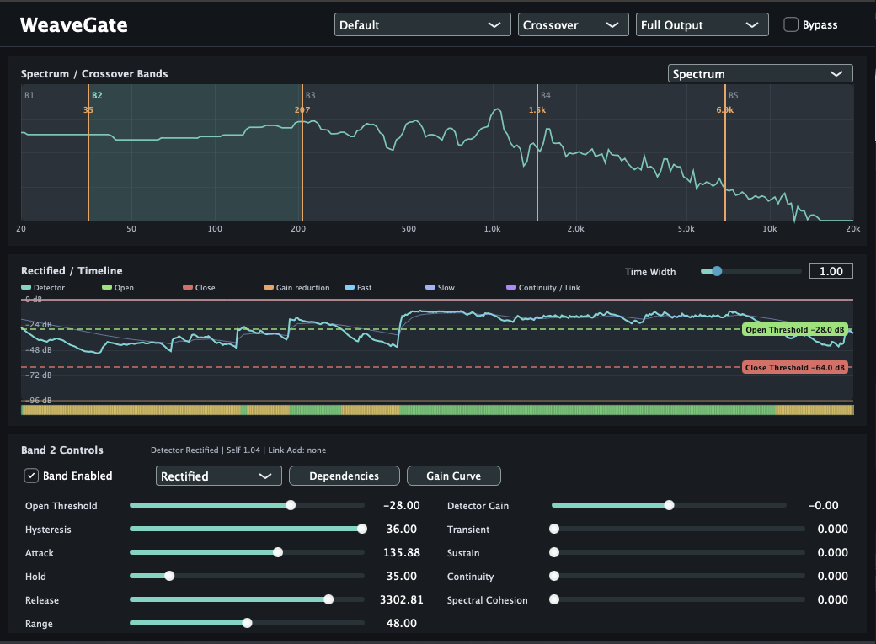Select band B3 label in spectrum
Image resolution: width=876 pixels, height=644 pixels.
point(311,95)
